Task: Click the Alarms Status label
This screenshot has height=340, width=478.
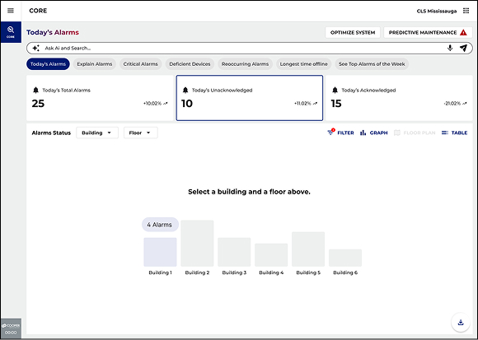Action: point(51,133)
